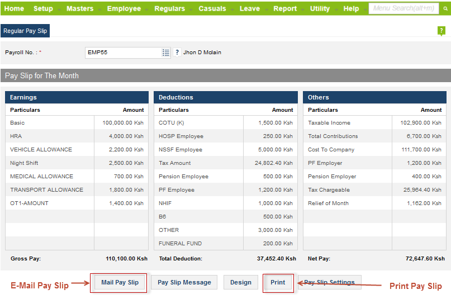Open the payroll number lookup list icon
This screenshot has height=299, width=451.
[166, 53]
